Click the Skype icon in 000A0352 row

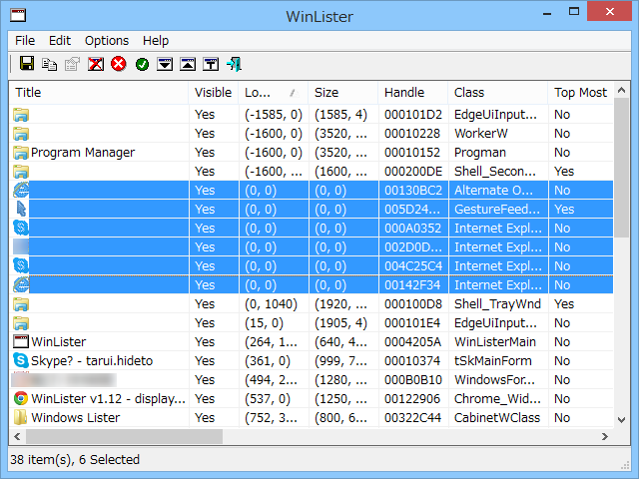(21, 229)
